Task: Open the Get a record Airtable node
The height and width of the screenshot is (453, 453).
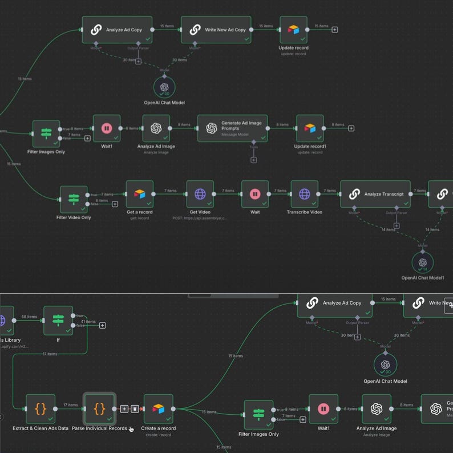Action: [140, 194]
